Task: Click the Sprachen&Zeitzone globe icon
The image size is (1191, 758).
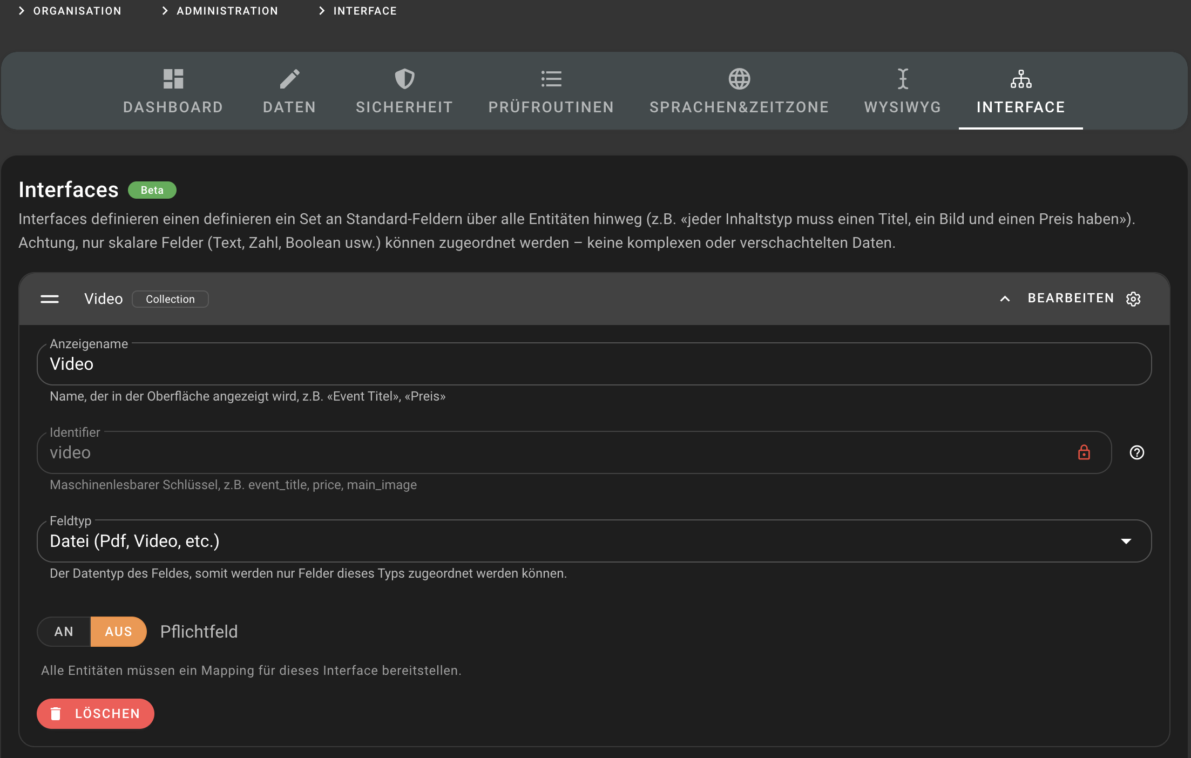Action: point(739,79)
